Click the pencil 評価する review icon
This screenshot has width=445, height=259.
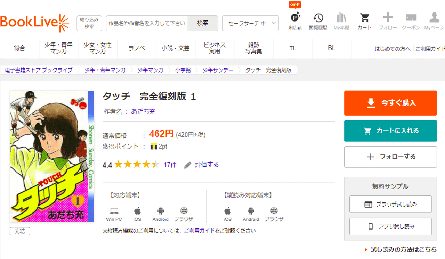[x=188, y=165]
